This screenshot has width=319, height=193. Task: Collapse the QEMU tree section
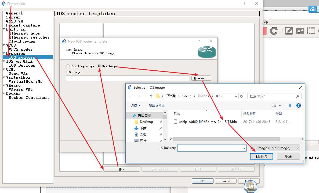tap(4, 69)
